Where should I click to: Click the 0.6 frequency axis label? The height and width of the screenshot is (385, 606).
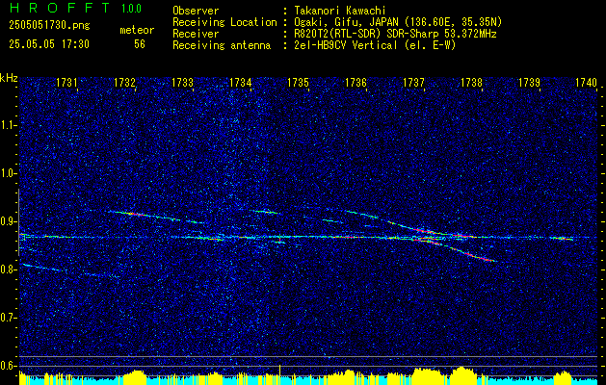(x=8, y=366)
